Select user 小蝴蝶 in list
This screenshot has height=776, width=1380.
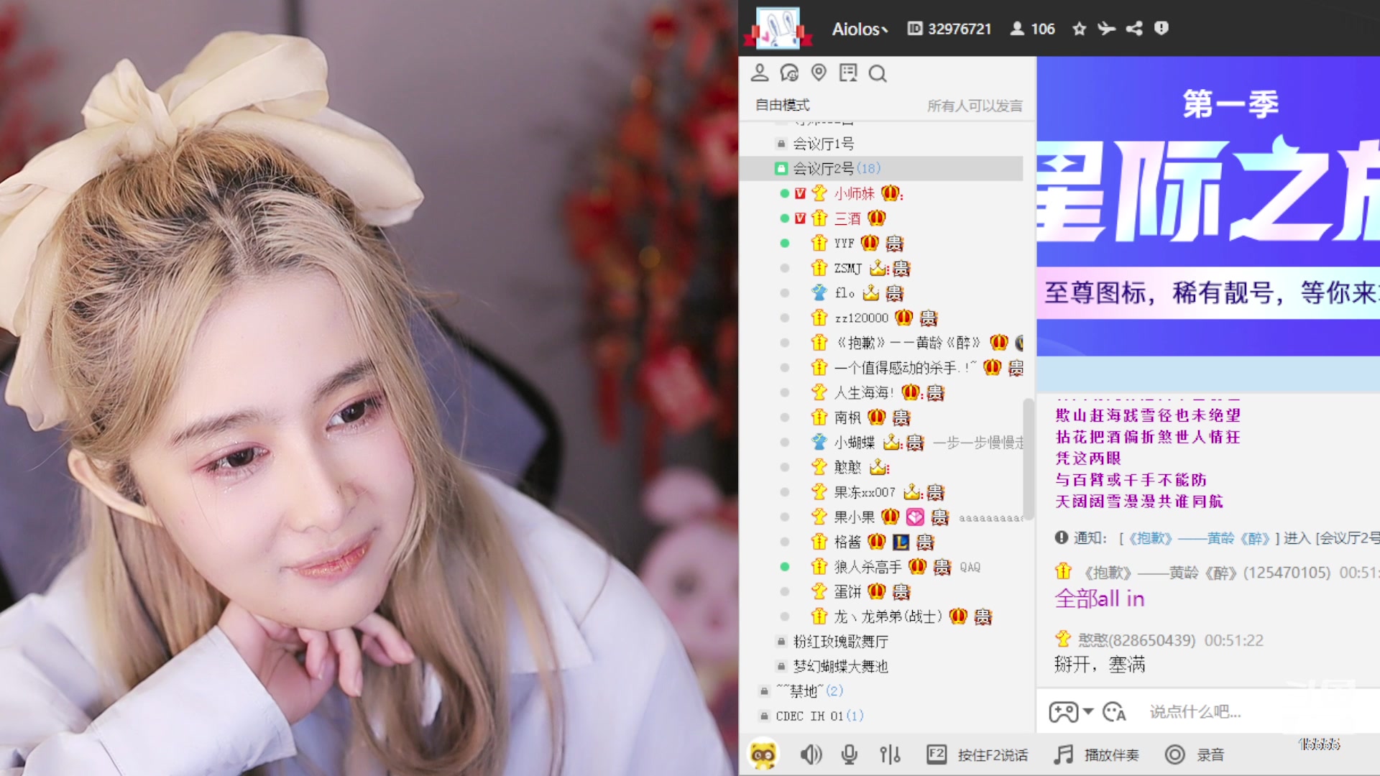855,443
